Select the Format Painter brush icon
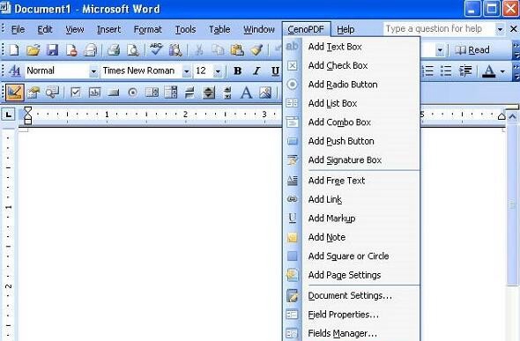The width and height of the screenshot is (520, 341). 256,50
